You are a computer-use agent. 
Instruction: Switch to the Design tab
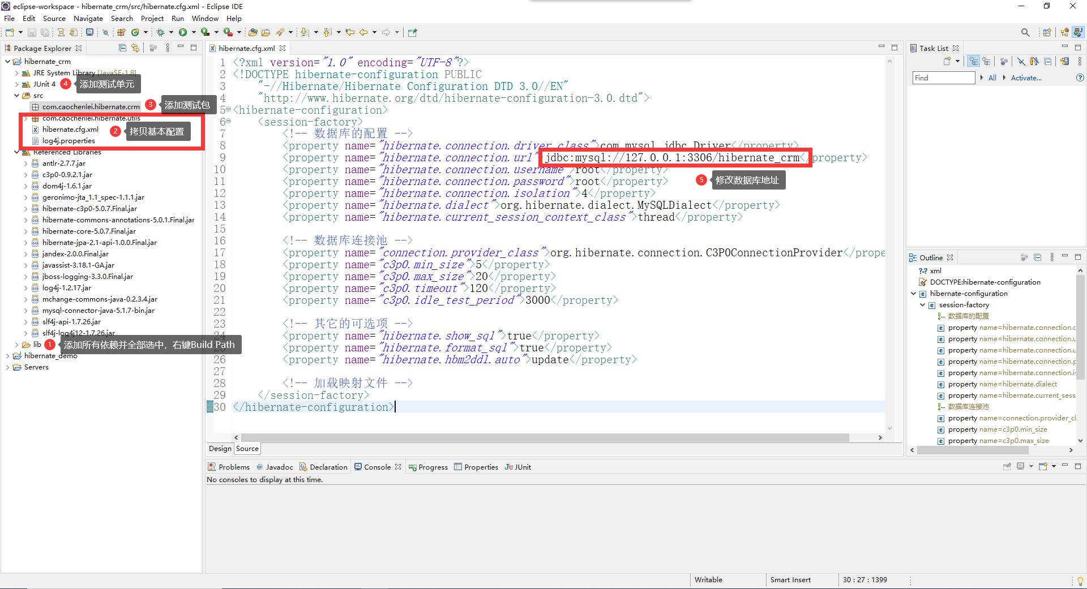click(220, 448)
